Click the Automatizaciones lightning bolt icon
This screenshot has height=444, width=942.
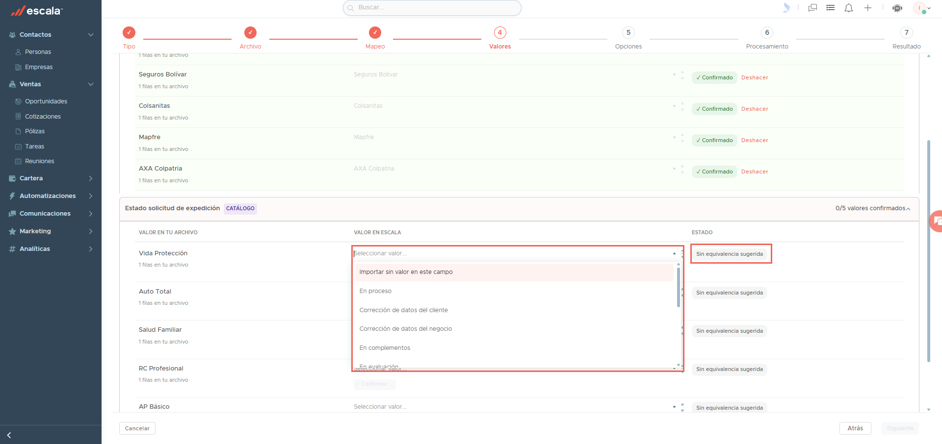point(12,196)
